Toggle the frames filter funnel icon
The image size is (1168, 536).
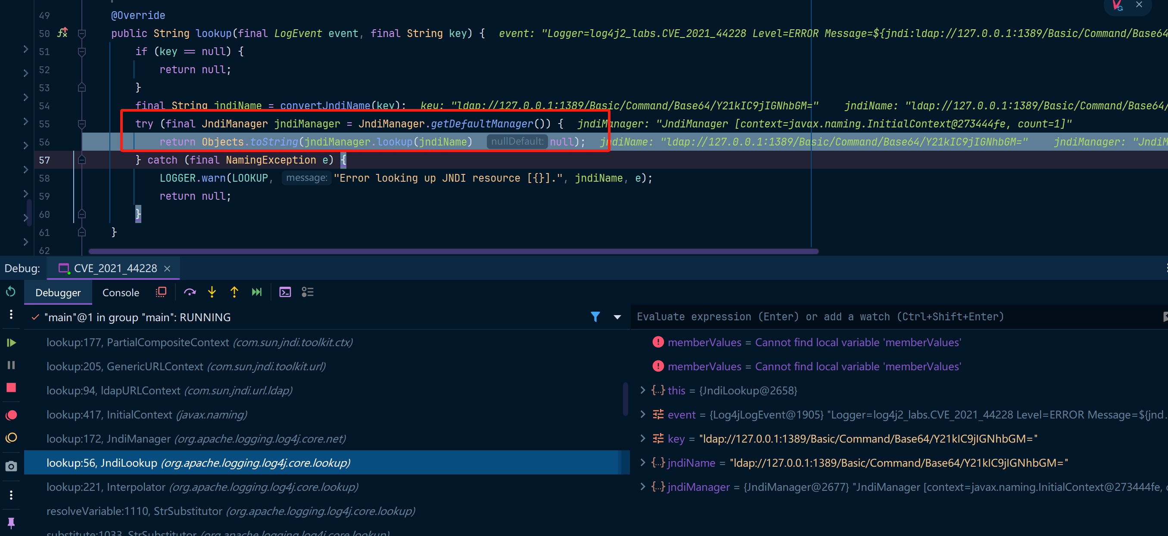(595, 317)
